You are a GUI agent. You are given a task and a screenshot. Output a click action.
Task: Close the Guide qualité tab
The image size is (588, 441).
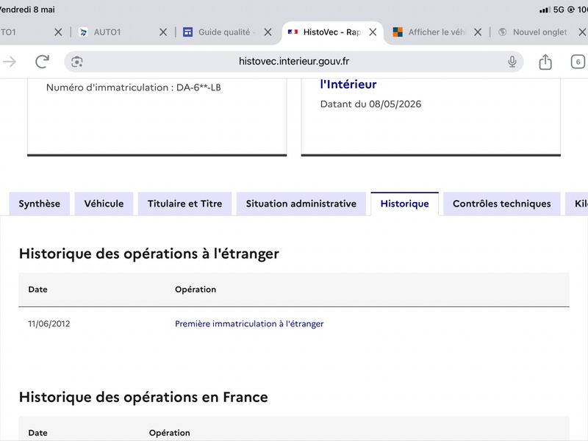[268, 32]
